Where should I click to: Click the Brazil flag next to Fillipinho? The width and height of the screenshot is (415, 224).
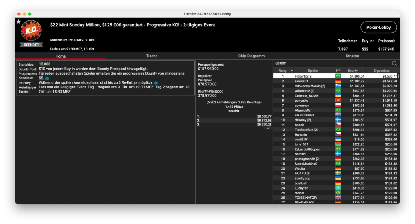[338, 76]
